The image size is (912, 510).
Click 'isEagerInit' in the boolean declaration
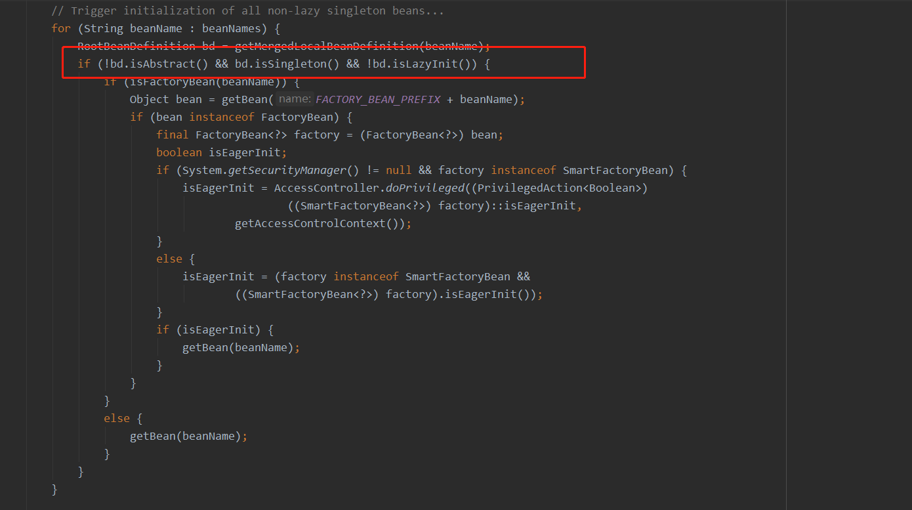point(245,152)
